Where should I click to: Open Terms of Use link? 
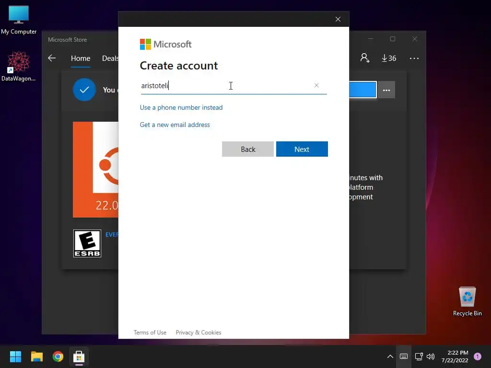pos(150,333)
